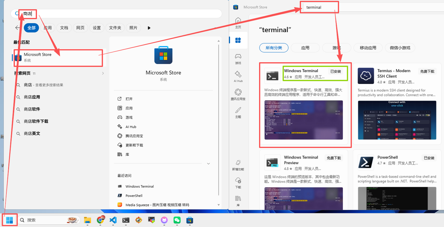444x227 pixels.
Task: Click the PowerShell app icon in Store
Action: pos(366,162)
